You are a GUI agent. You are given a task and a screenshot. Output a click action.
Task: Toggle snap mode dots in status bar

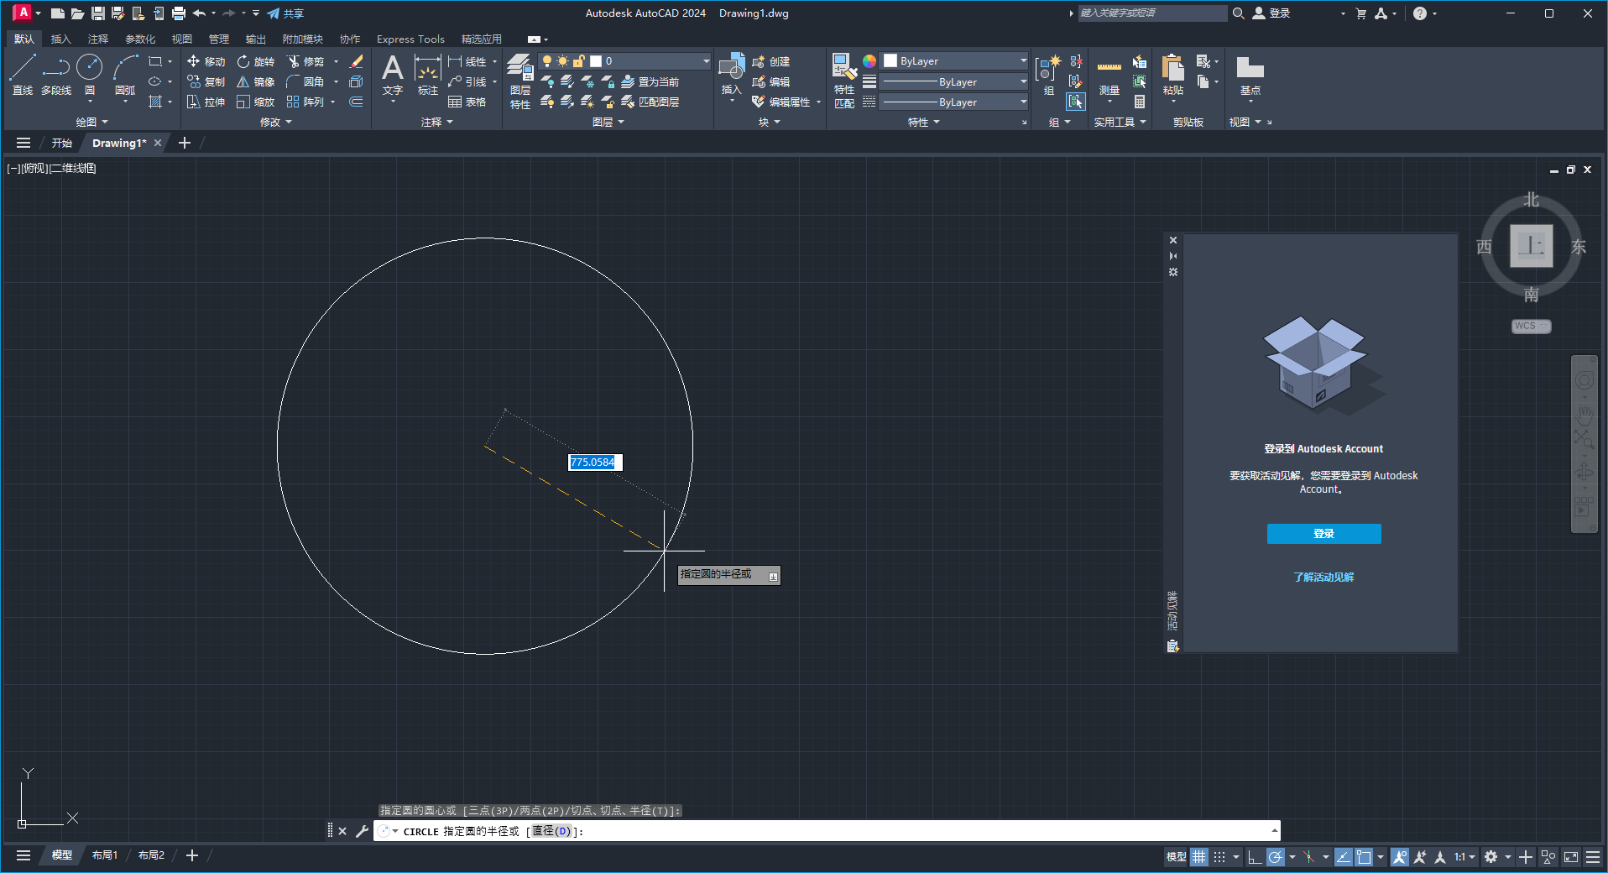click(1219, 857)
